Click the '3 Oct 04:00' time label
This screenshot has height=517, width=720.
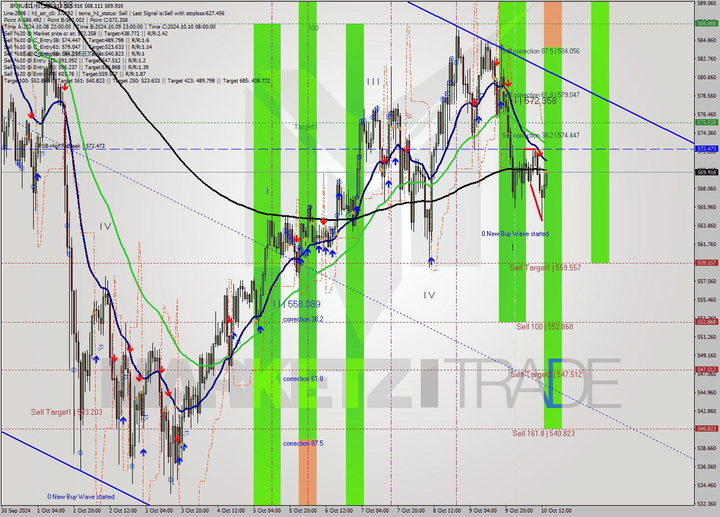160,511
